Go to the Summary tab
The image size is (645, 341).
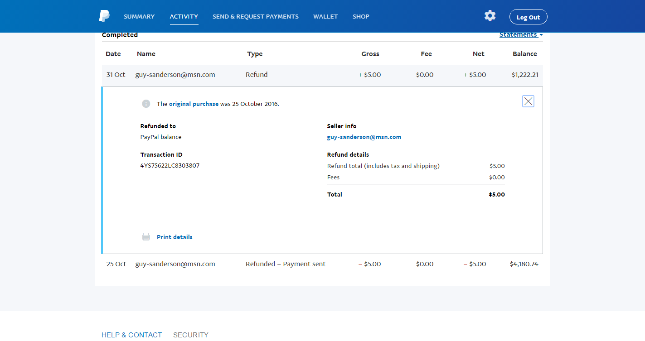click(x=139, y=17)
